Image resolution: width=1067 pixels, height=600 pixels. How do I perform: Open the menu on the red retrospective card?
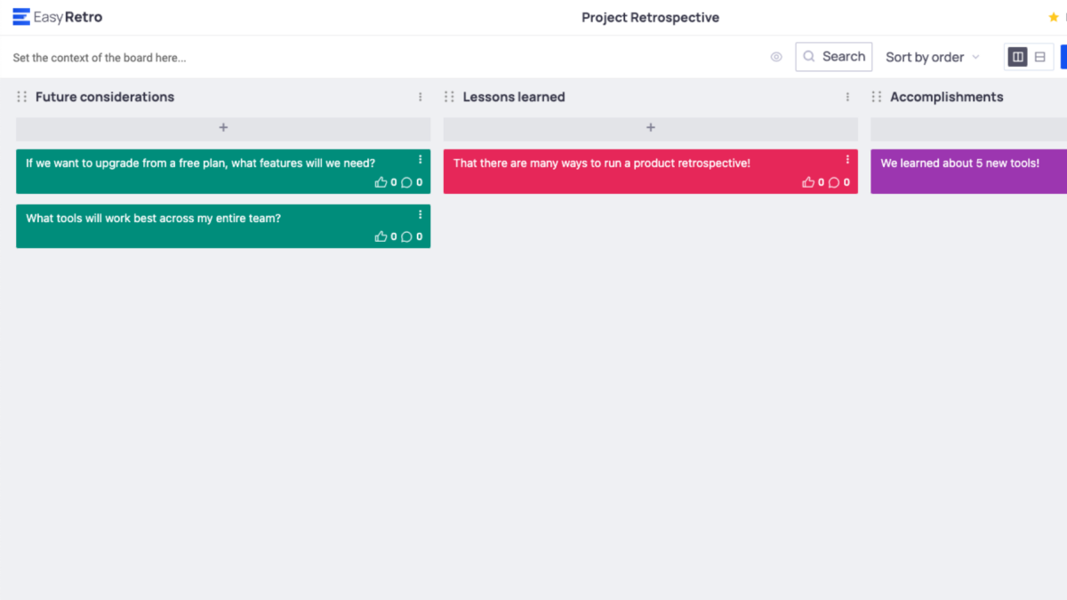tap(846, 160)
